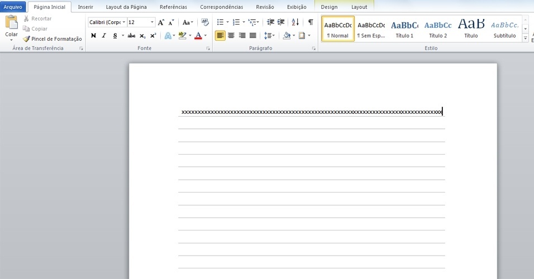Toggle underline (S) formatting
Viewport: 534px width, 279px height.
coord(115,35)
